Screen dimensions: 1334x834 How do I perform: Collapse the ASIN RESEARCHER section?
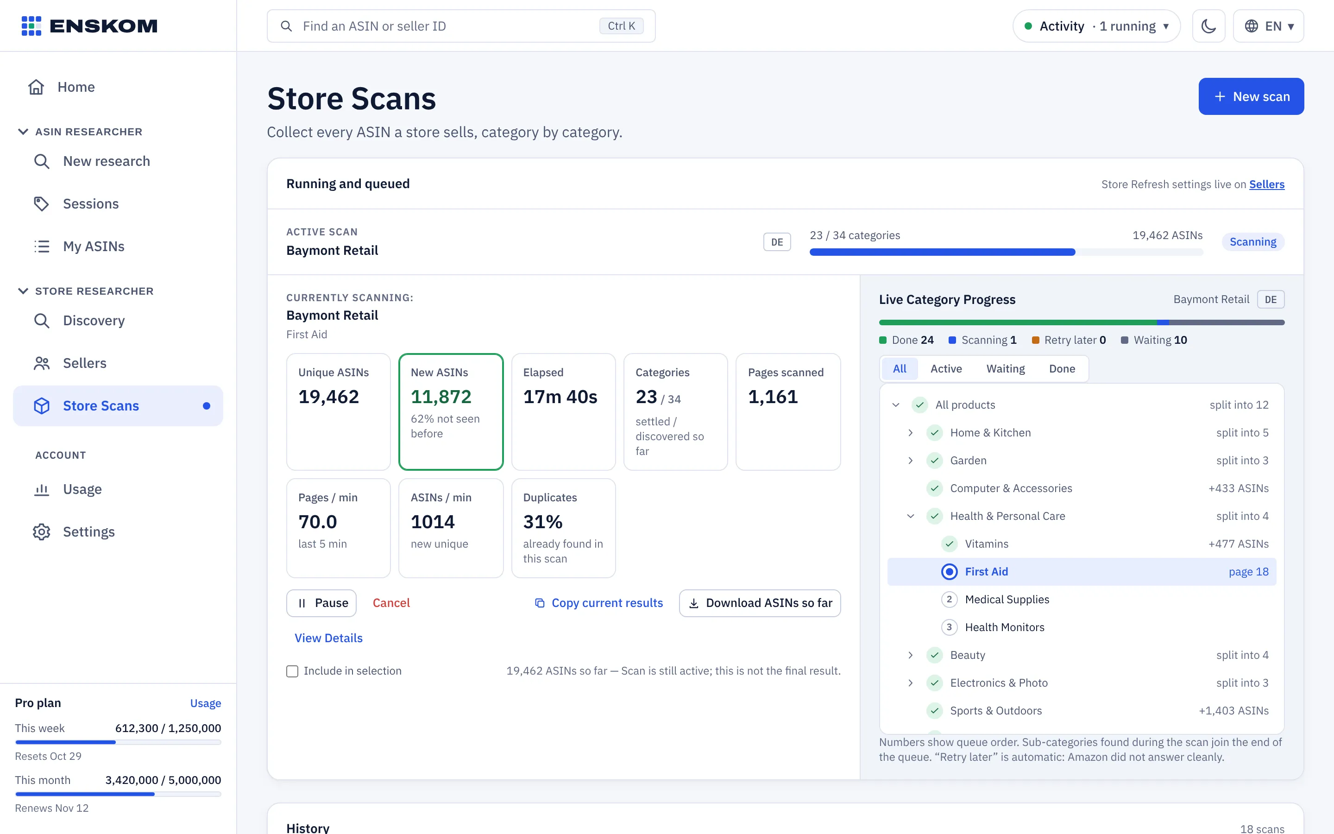(23, 131)
